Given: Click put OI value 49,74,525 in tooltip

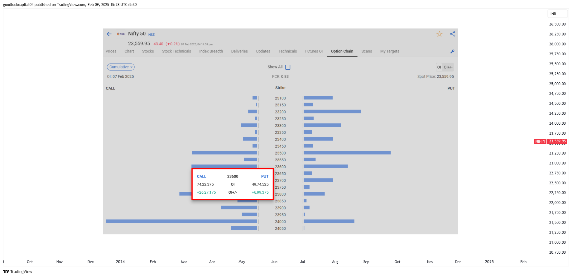Looking at the screenshot, I should (x=260, y=184).
